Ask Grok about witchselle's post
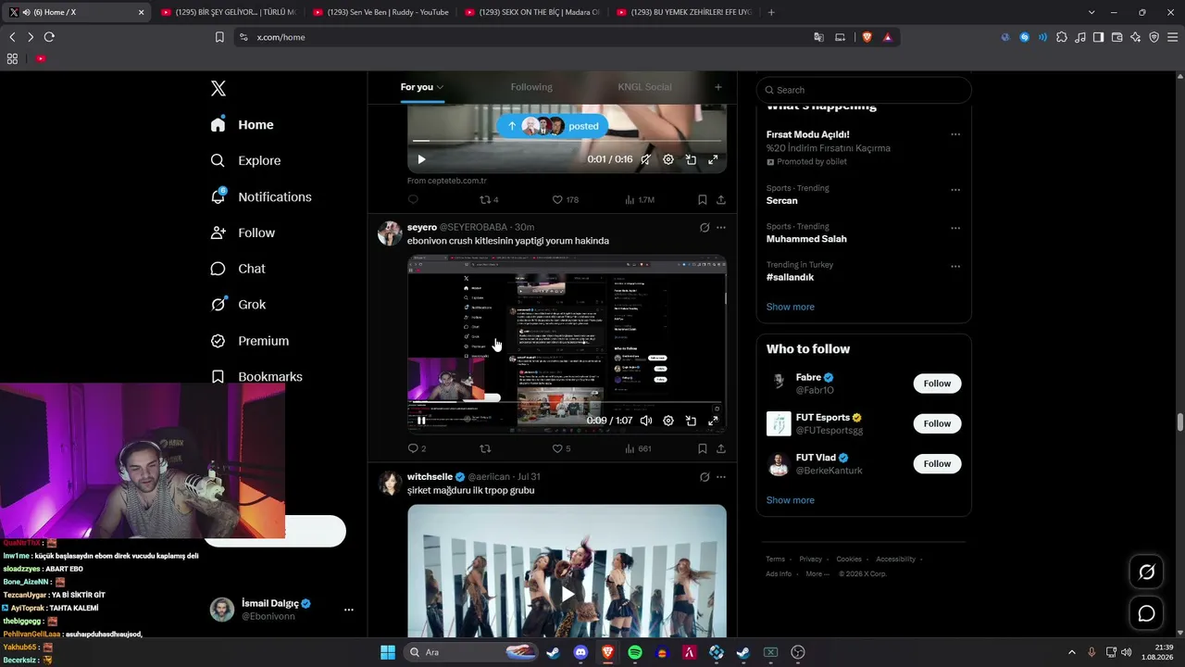Image resolution: width=1185 pixels, height=667 pixels. pos(705,477)
